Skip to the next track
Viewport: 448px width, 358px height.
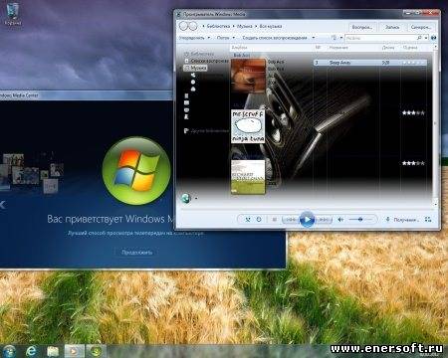(x=324, y=219)
